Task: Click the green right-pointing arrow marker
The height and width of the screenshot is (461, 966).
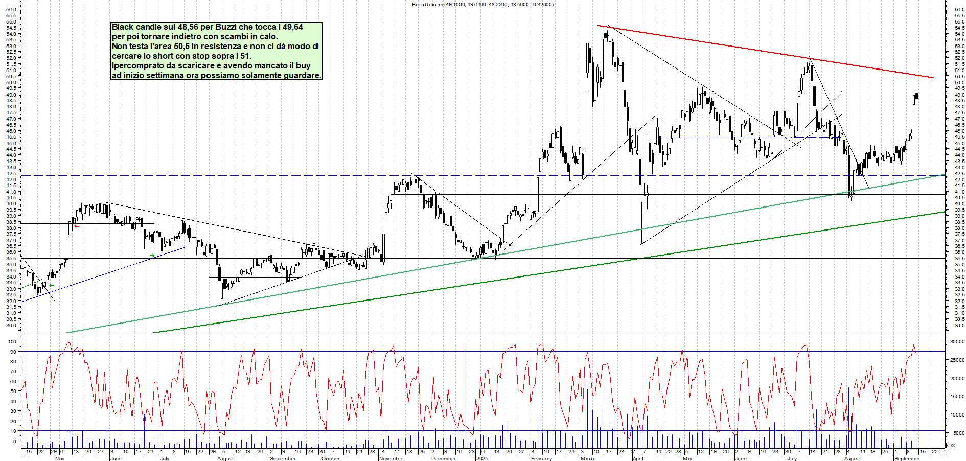Action: pos(152,255)
